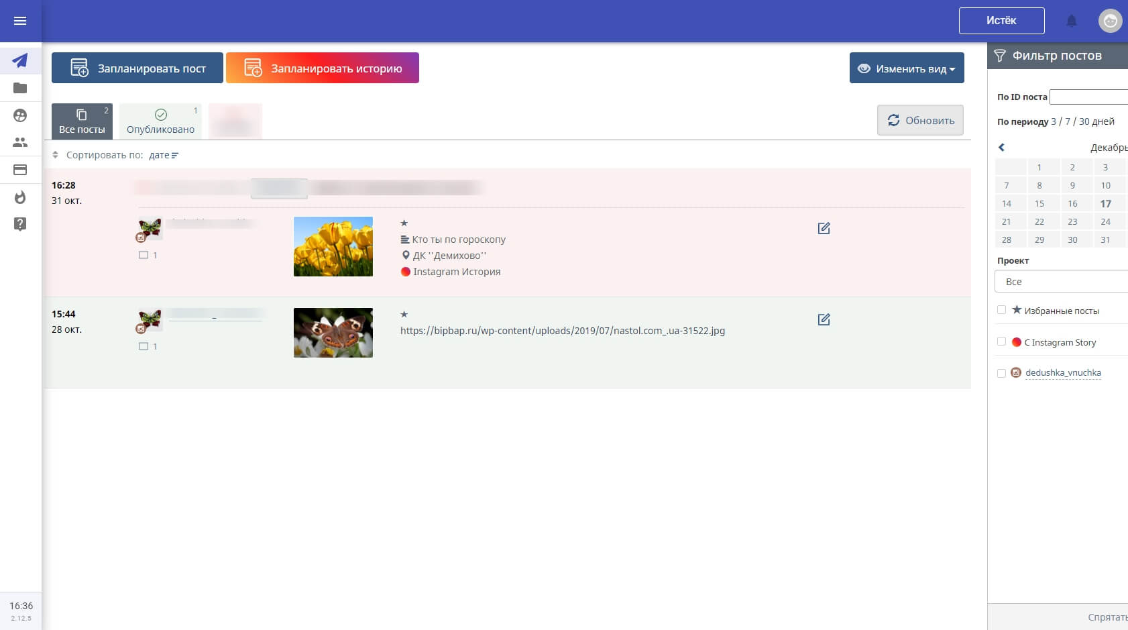The height and width of the screenshot is (630, 1128).
Task: Open the user avatar menu
Action: 1110,21
